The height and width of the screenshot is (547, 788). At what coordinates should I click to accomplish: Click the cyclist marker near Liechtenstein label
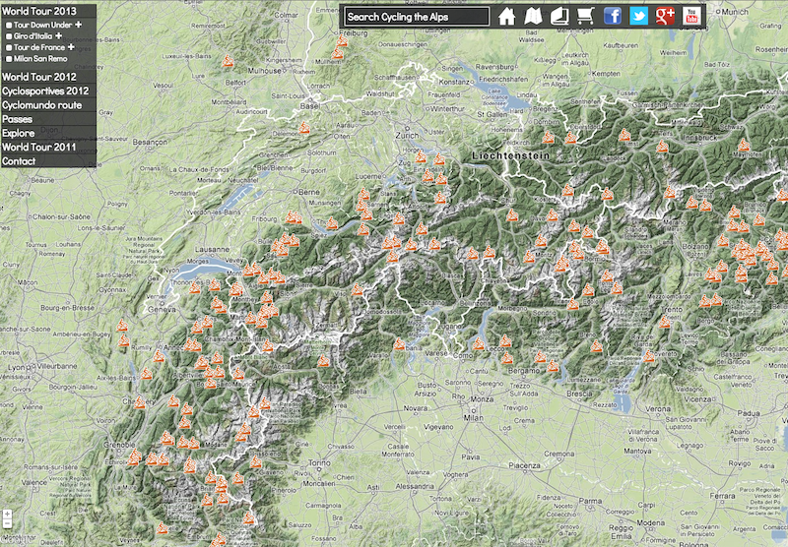548,138
